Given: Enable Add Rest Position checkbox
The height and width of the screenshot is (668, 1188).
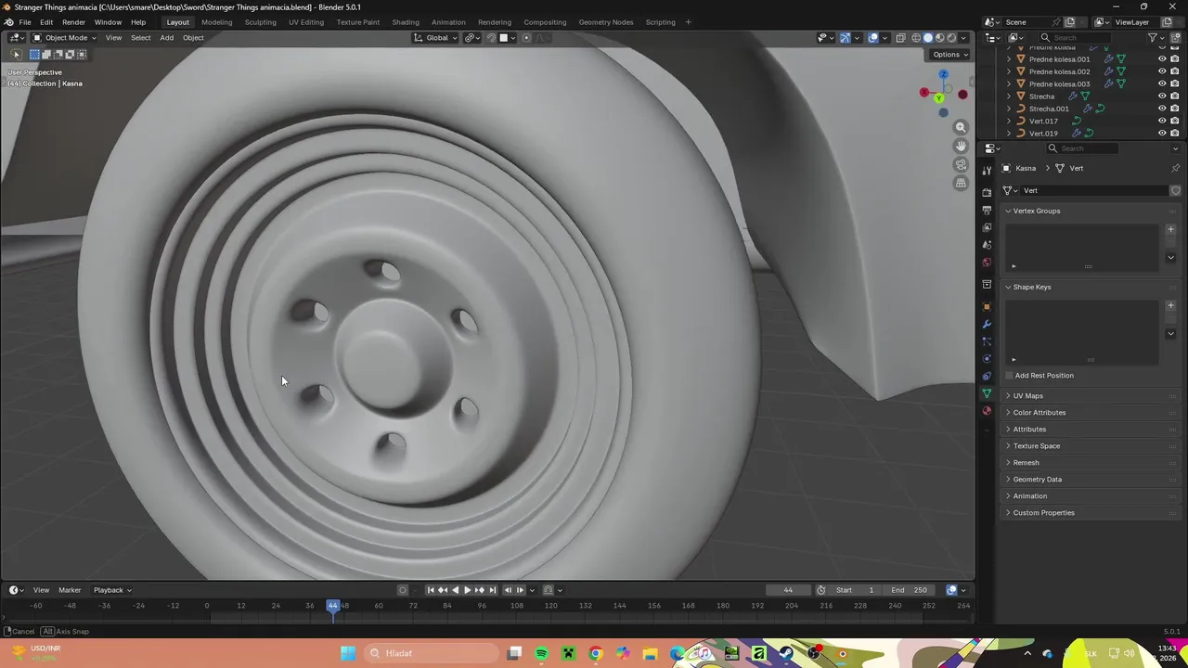Looking at the screenshot, I should 1009,376.
